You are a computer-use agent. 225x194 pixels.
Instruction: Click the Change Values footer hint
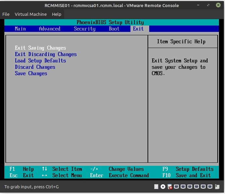coord(117,169)
